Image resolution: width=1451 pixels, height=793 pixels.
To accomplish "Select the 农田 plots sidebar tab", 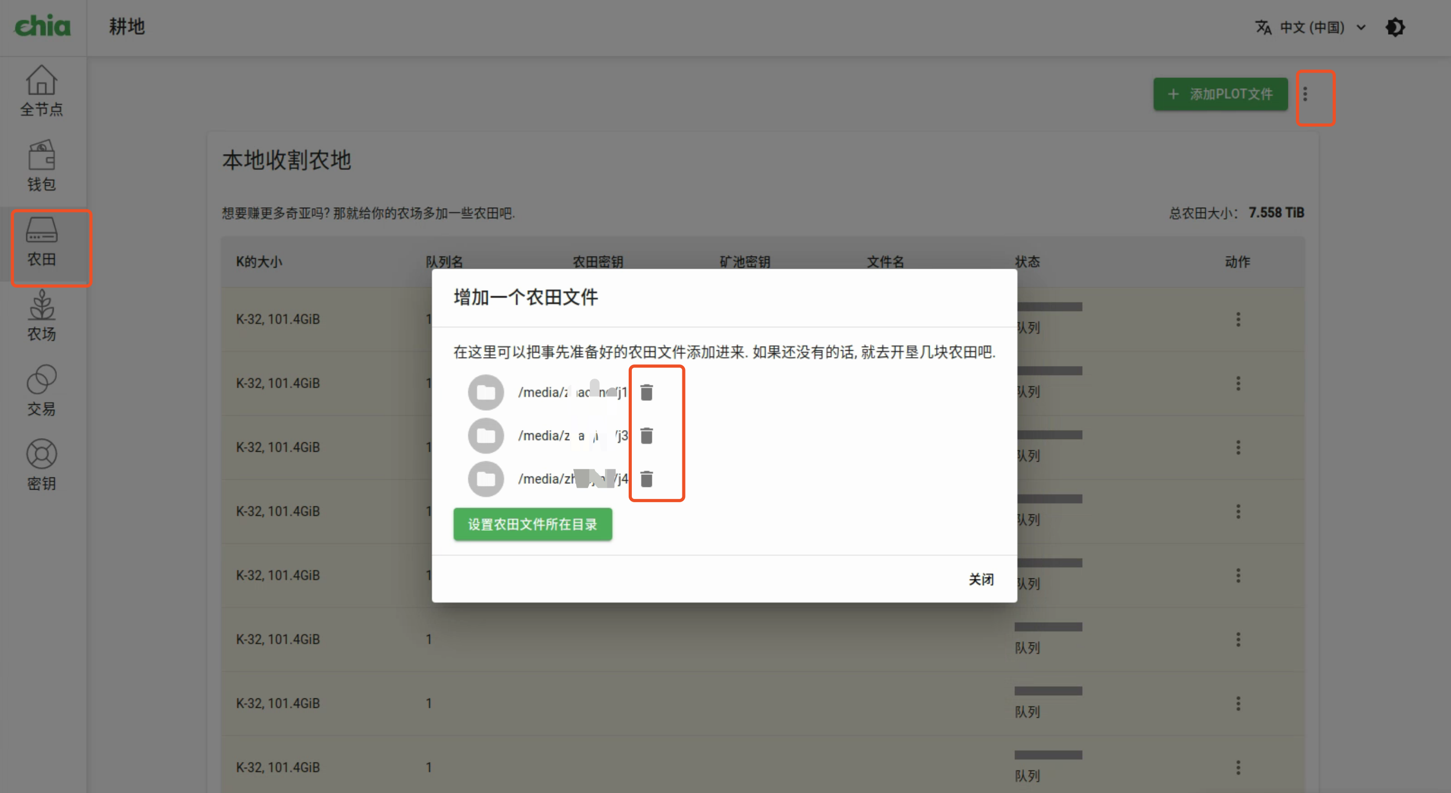I will (42, 241).
